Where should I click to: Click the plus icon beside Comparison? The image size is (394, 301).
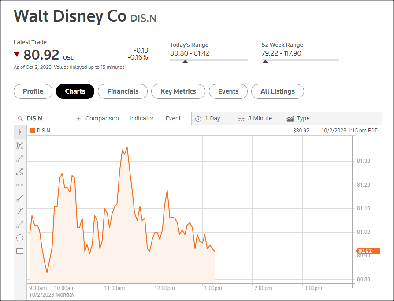pyautogui.click(x=78, y=119)
